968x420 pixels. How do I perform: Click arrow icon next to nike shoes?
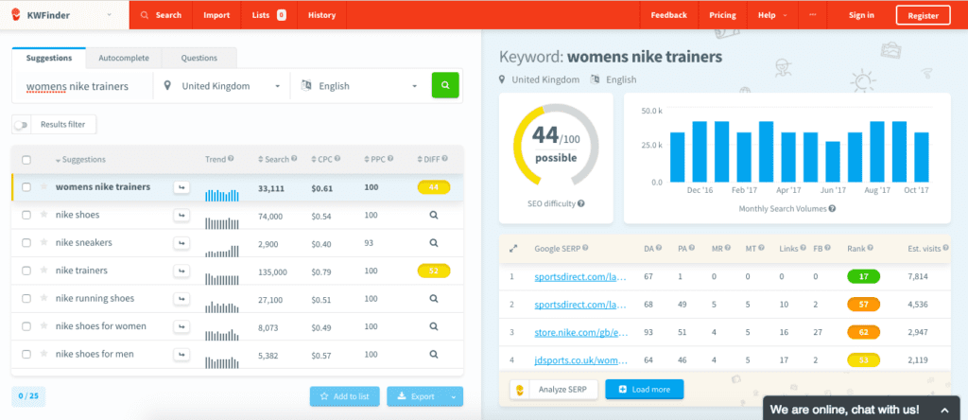[181, 215]
